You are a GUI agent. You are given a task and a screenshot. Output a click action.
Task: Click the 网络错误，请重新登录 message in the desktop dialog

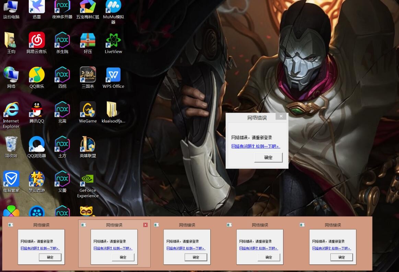pyautogui.click(x=252, y=138)
